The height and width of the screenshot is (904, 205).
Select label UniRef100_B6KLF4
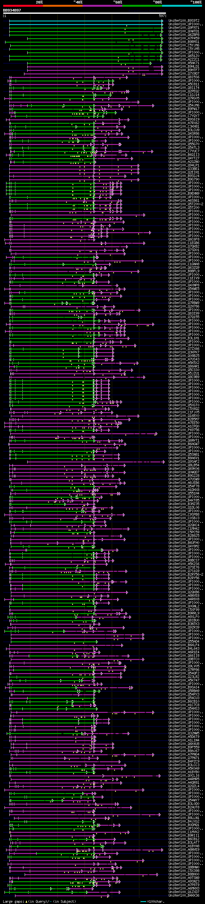tap(184, 645)
